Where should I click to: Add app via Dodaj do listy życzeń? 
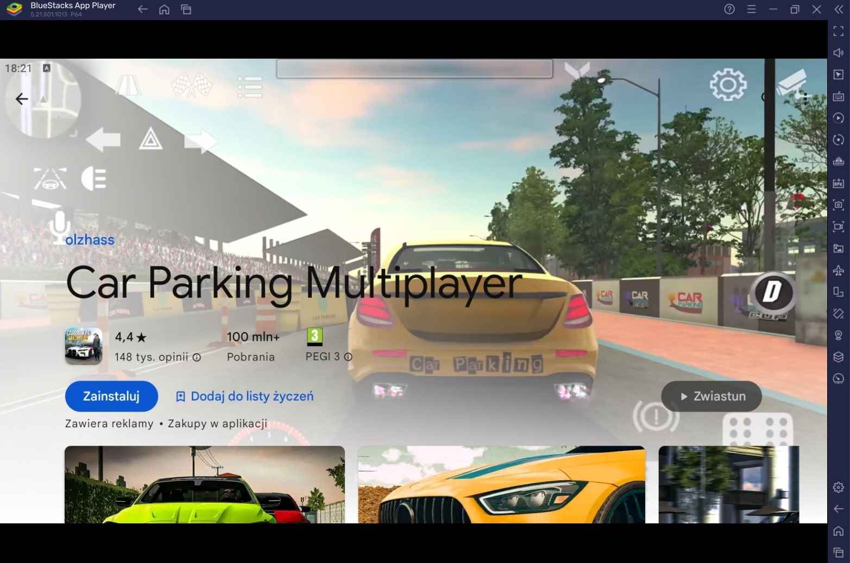pyautogui.click(x=244, y=396)
